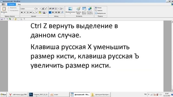Click the large Вставить paste icon
This screenshot has height=97, width=173.
point(4,9)
